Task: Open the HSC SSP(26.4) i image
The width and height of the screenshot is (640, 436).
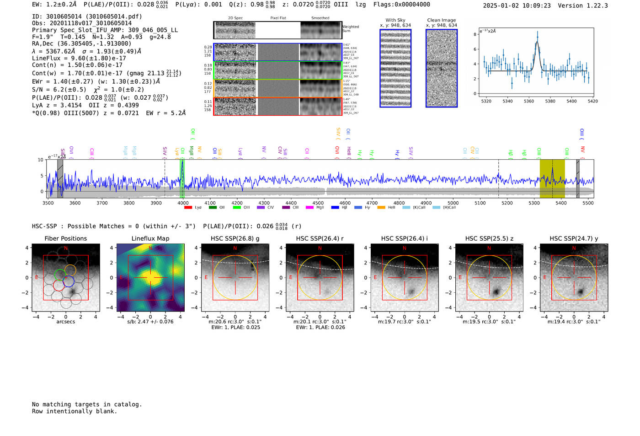Action: coord(405,278)
